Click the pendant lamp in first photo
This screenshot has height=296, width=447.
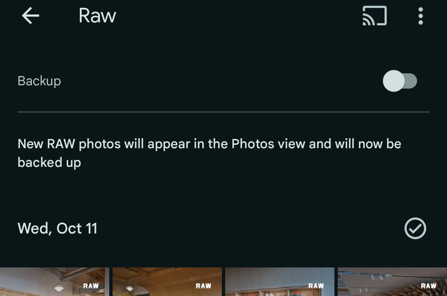click(x=59, y=288)
